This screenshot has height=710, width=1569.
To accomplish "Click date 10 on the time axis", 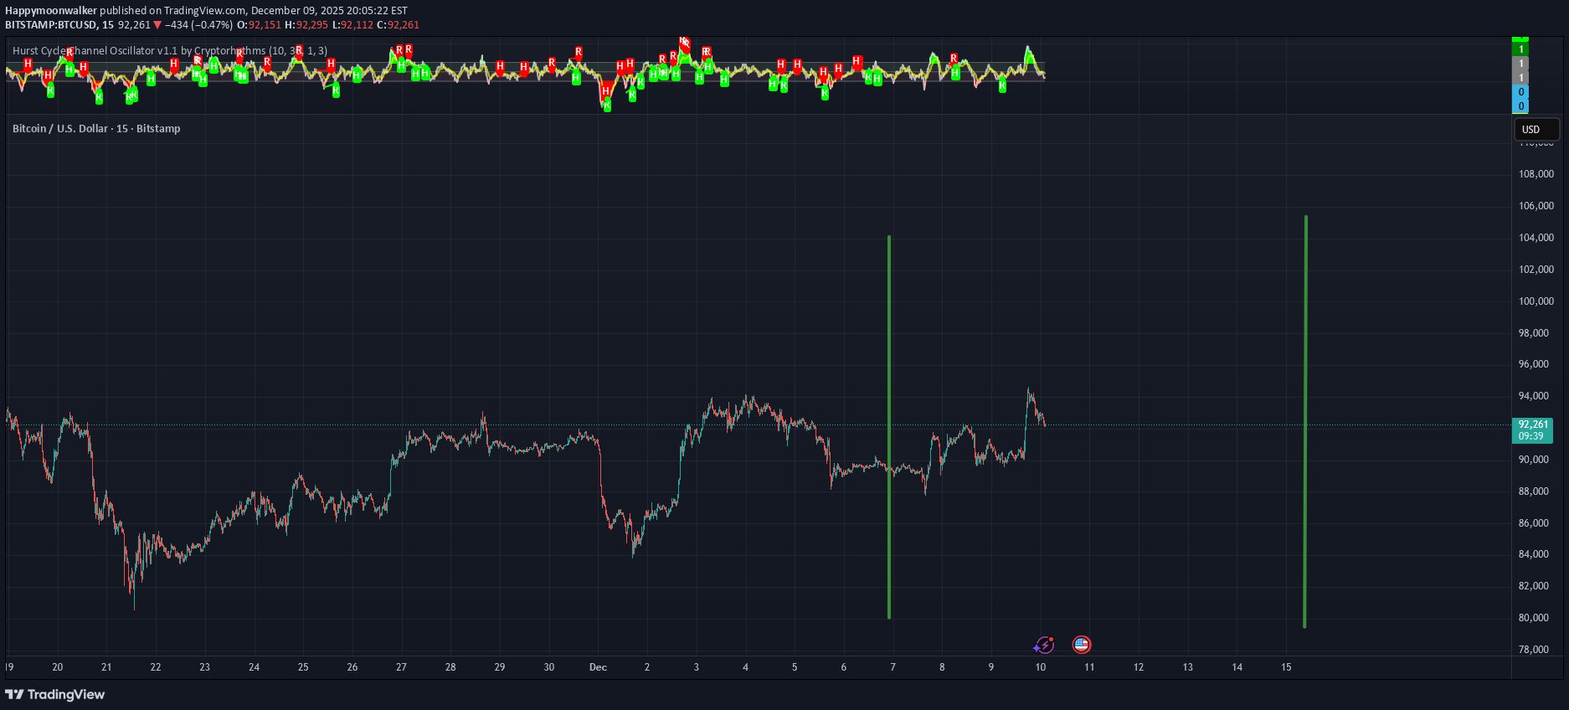I will click(1040, 667).
